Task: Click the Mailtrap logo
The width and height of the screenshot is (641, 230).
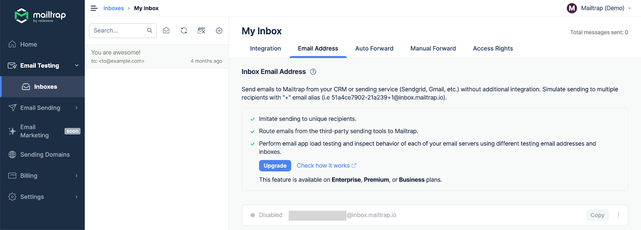Action: click(40, 16)
